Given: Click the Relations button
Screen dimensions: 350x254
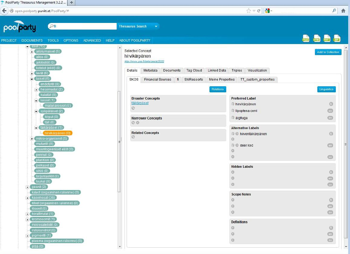Looking at the screenshot, I should pos(218,89).
